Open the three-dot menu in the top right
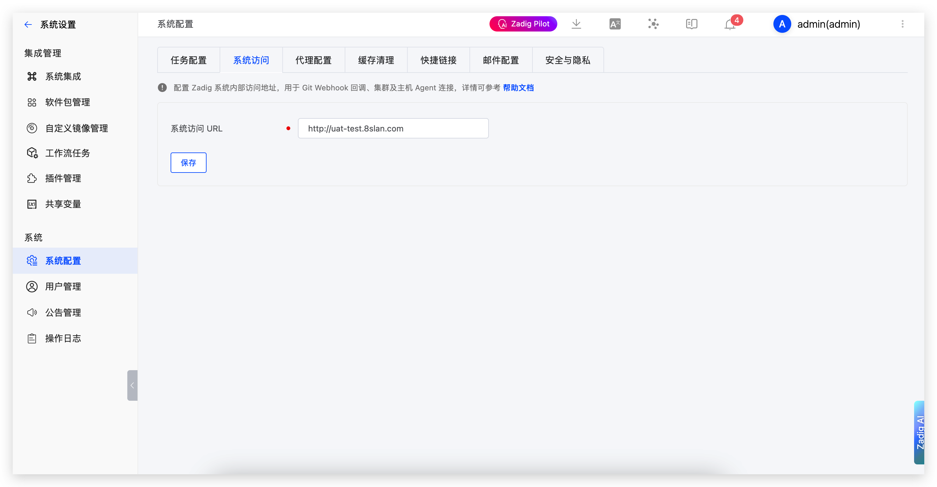This screenshot has width=937, height=487. pyautogui.click(x=902, y=24)
